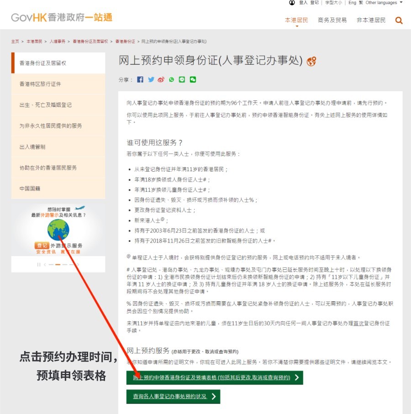Screen dimensions: 411x414
Task: Open the Other languages dropdown
Action: pos(382,3)
